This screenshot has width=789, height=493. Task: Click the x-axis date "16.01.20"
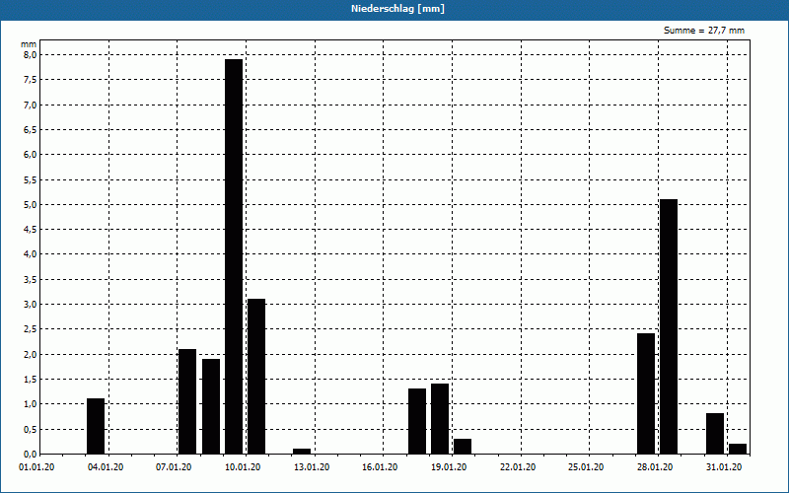pos(380,467)
